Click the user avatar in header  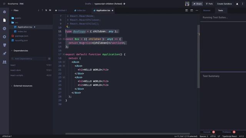pyautogui.click(x=187, y=4)
